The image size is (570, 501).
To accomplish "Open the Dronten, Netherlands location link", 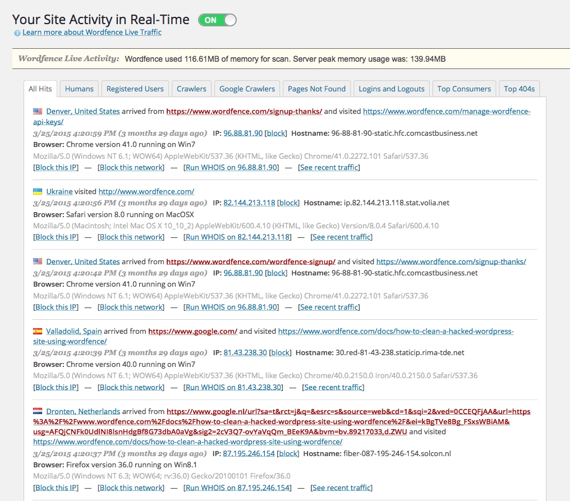I will click(x=83, y=411).
